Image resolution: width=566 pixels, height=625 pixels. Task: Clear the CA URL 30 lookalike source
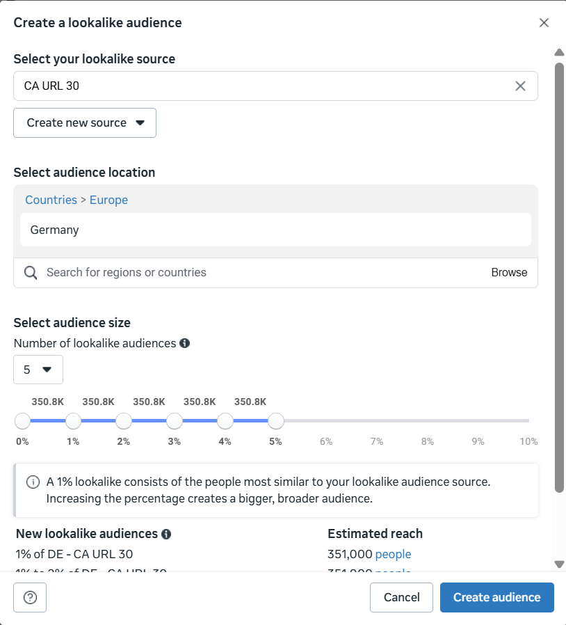click(520, 86)
